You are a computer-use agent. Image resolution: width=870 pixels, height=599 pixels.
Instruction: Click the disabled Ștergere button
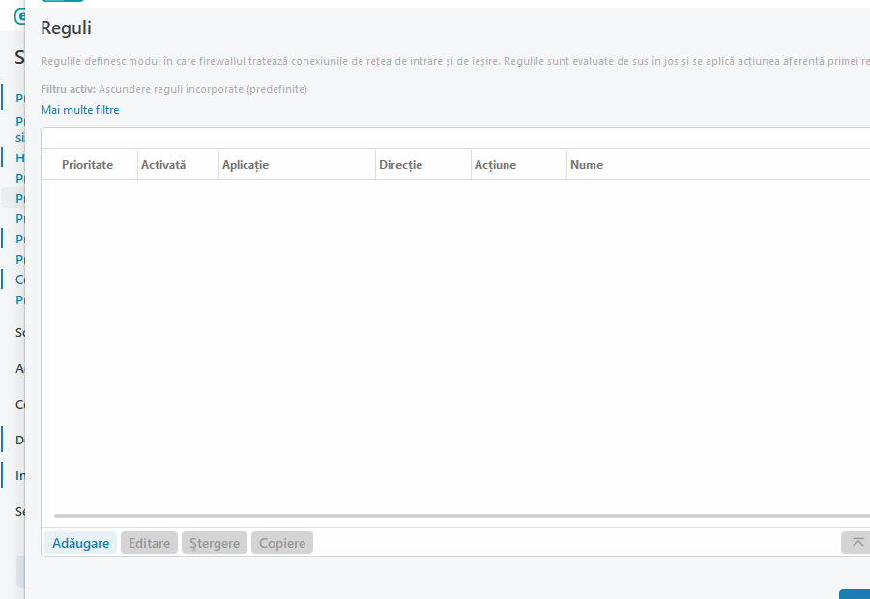[214, 542]
